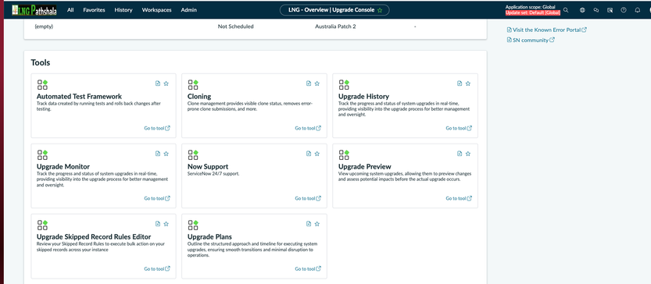This screenshot has height=284, width=651.
Task: Open the global search magnifier icon
Action: [566, 10]
